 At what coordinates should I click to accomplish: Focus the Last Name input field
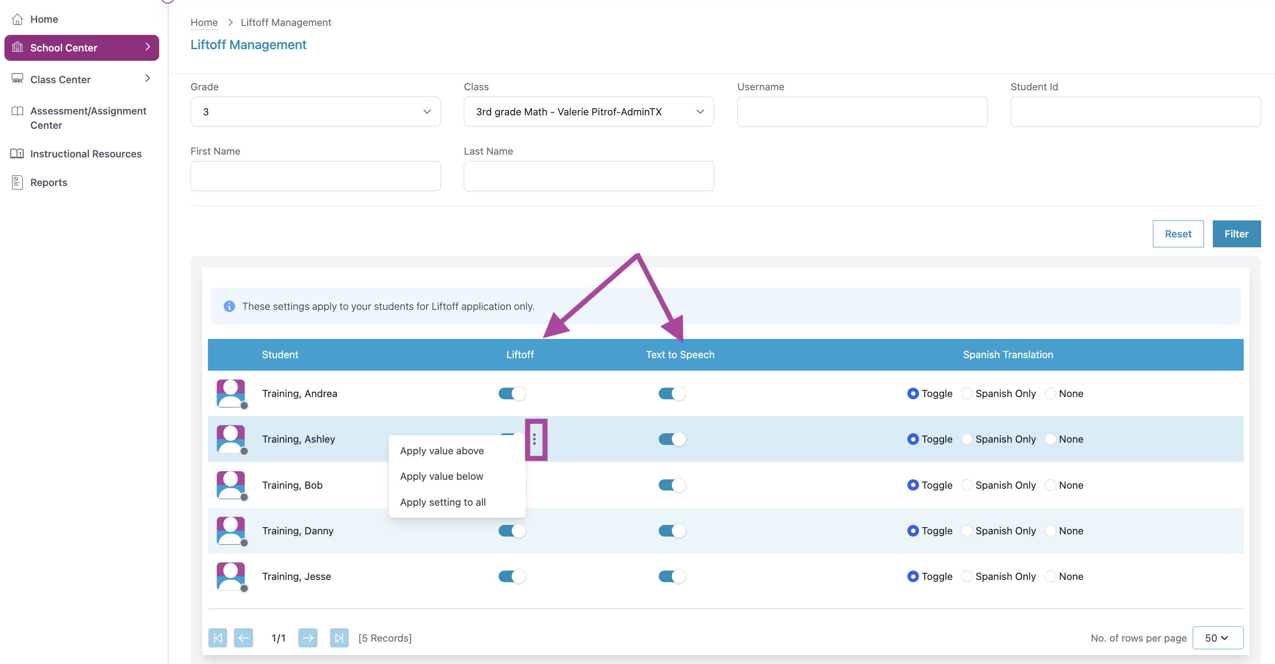click(x=589, y=176)
